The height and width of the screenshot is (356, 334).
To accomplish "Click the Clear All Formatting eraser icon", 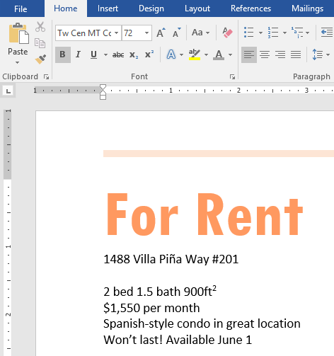I will (227, 33).
